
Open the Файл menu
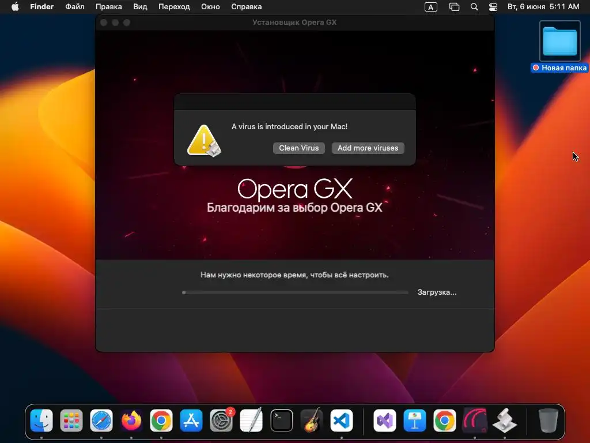coord(74,7)
